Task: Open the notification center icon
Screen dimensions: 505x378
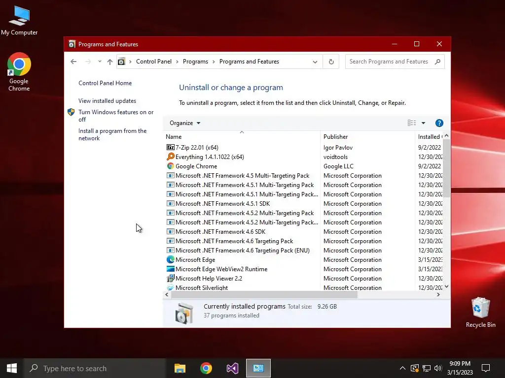Action: pyautogui.click(x=486, y=368)
